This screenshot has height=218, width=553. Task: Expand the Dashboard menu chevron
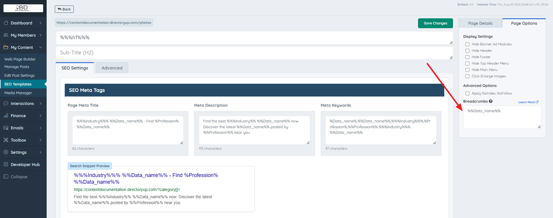pos(41,23)
